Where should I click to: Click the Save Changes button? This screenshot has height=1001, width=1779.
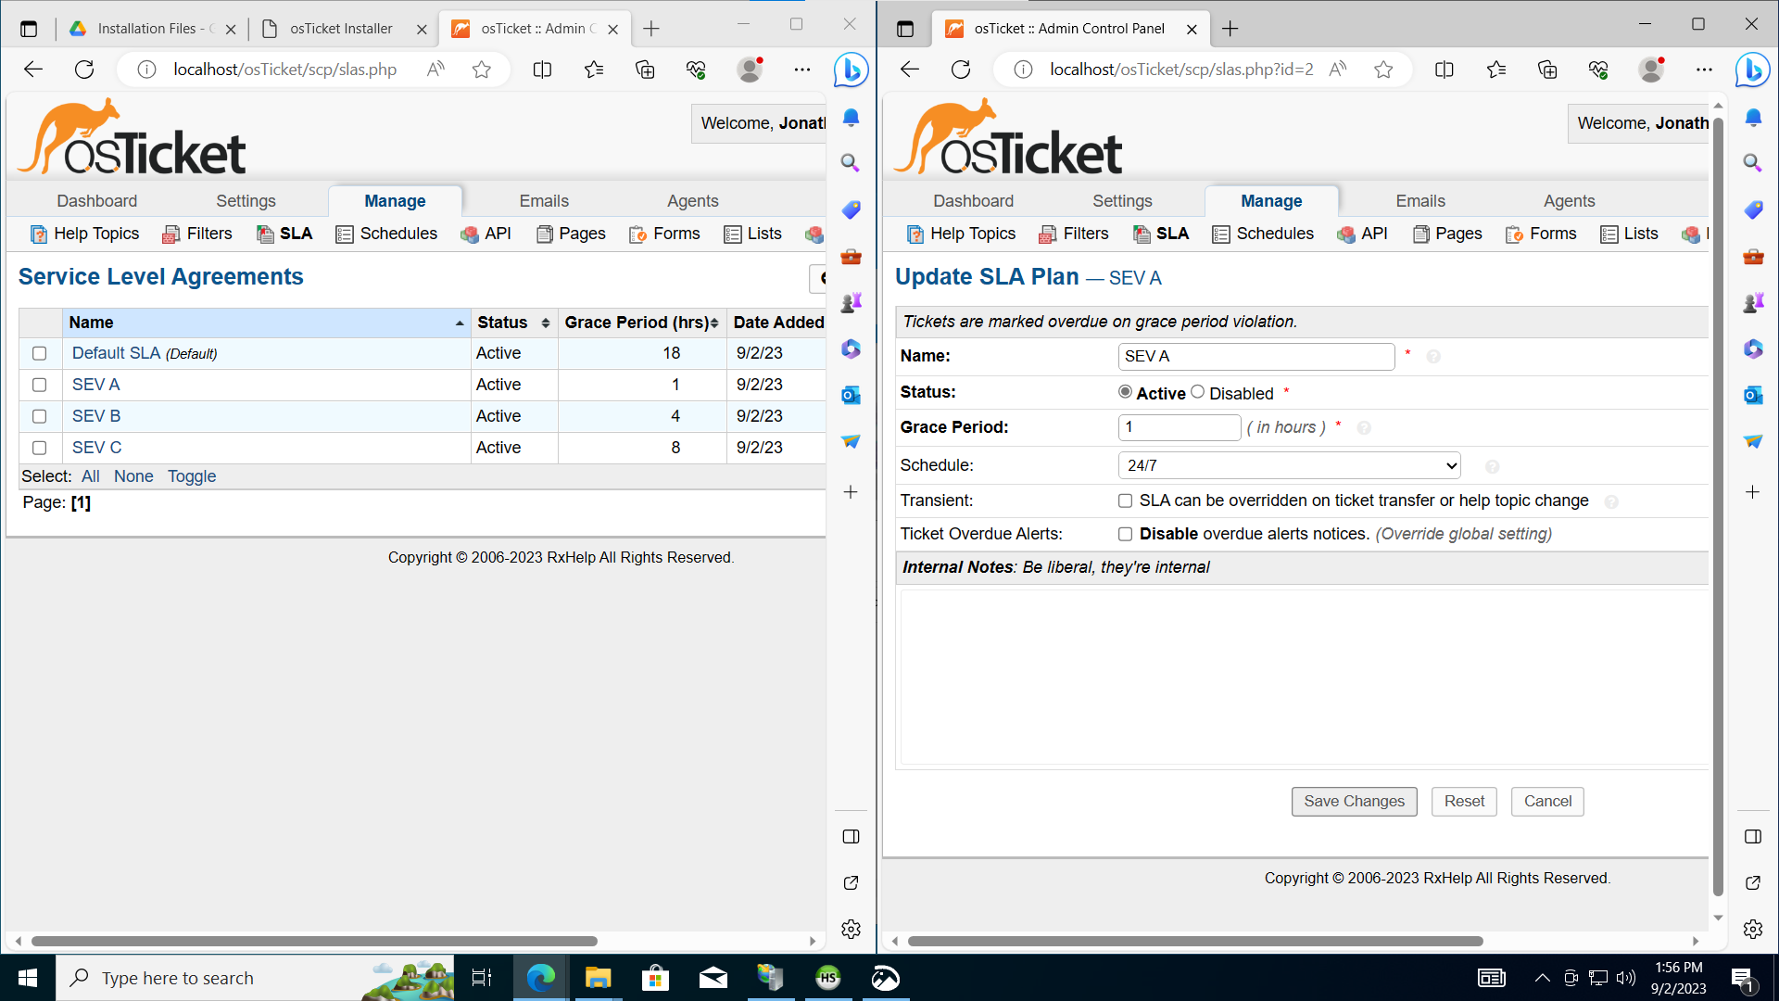(x=1354, y=801)
